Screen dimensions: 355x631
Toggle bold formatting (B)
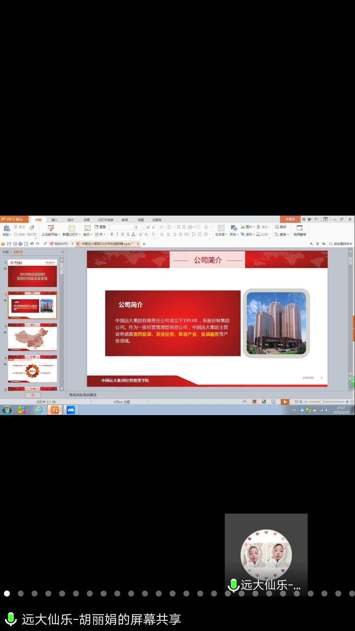(112, 234)
